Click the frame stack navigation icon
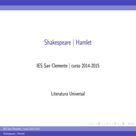136x136 pixels. [x=99, y=124]
